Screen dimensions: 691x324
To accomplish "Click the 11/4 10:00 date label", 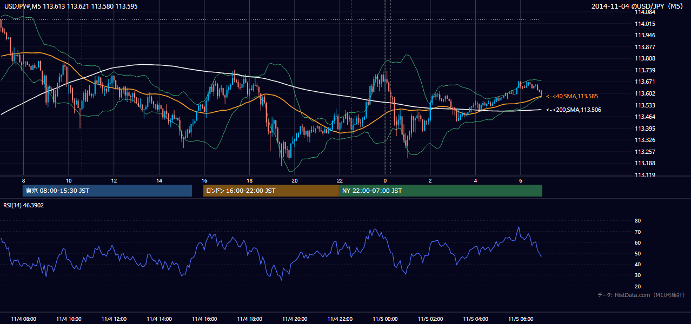I will (69, 319).
